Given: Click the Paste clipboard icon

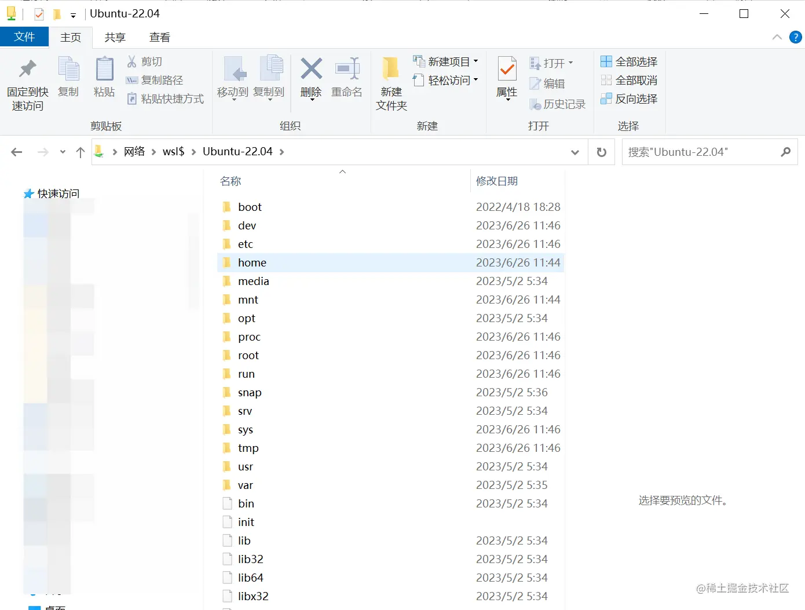Looking at the screenshot, I should pyautogui.click(x=104, y=69).
